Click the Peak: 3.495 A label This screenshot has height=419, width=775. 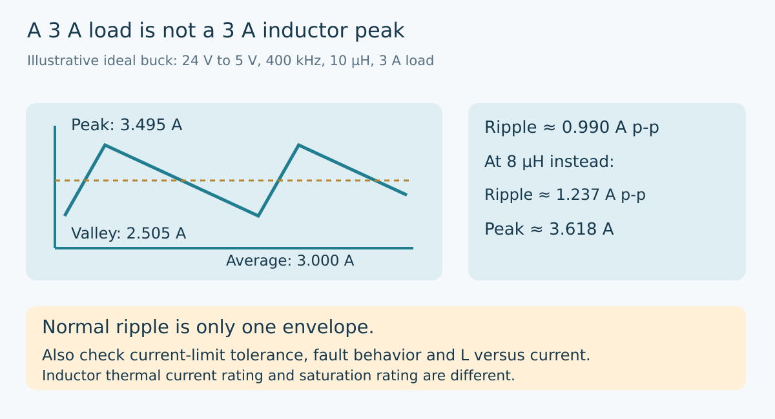tap(127, 125)
